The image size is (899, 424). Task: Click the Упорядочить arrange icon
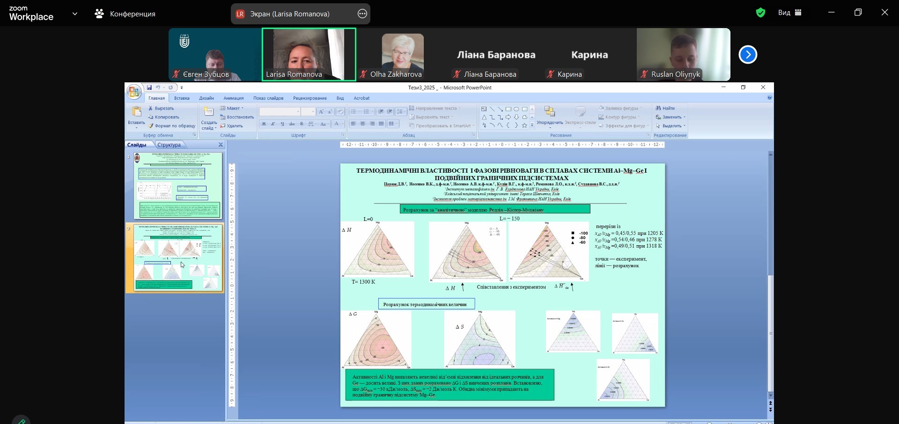click(550, 111)
